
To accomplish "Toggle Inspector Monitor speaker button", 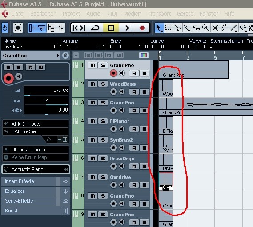I will pyautogui.click(x=19, y=76).
